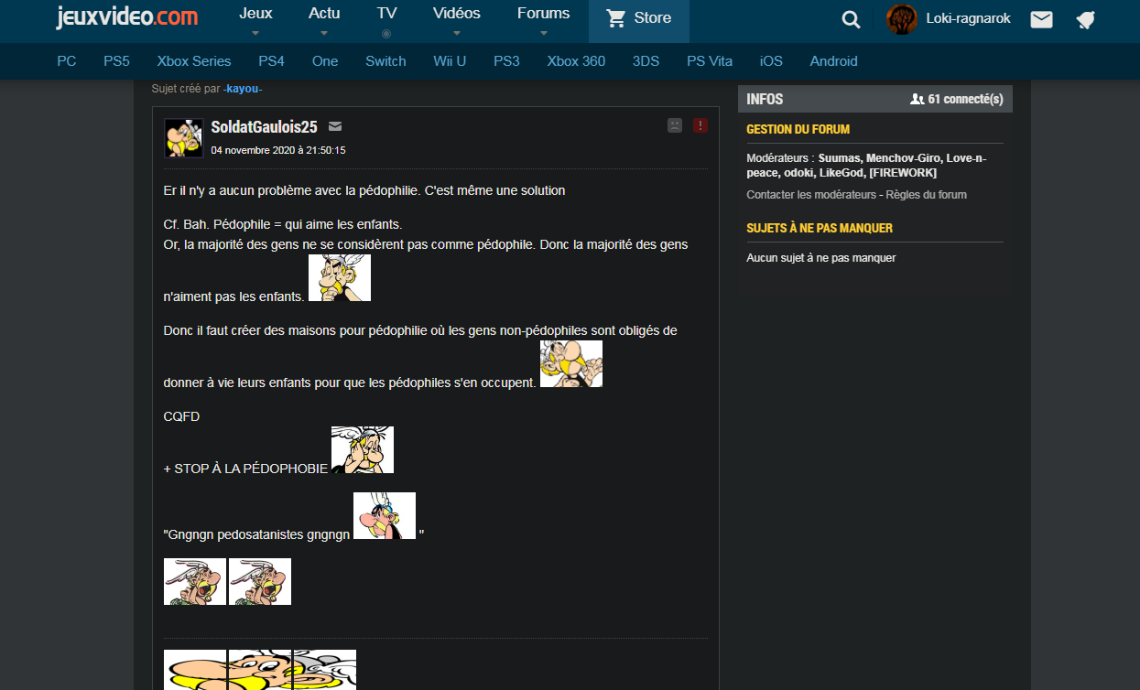This screenshot has height=690, width=1140.
Task: Select the One platform
Action: click(325, 61)
